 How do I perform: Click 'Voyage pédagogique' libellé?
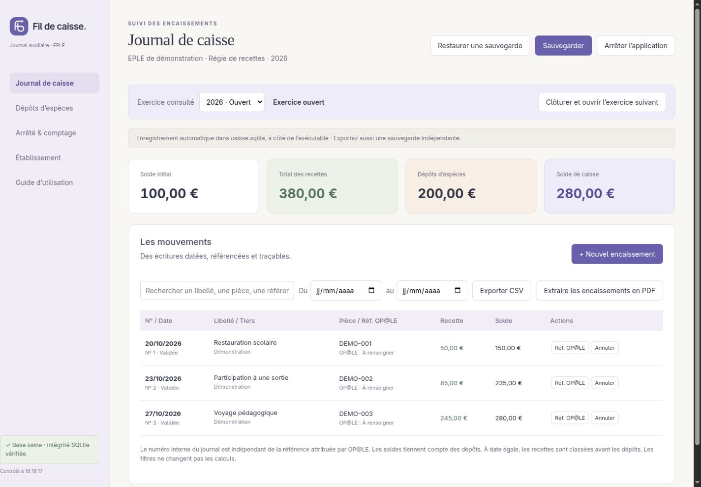(x=245, y=413)
